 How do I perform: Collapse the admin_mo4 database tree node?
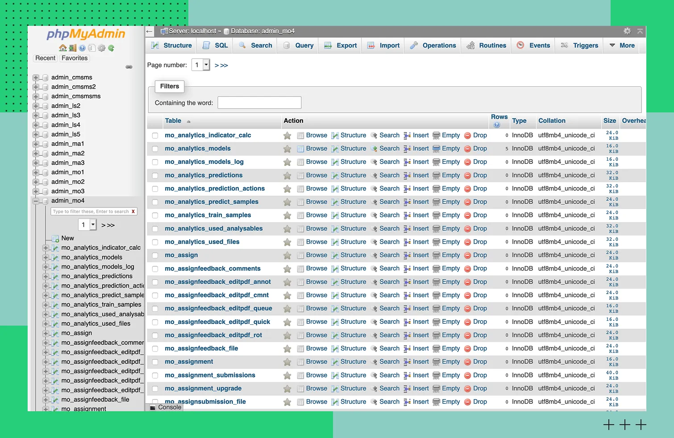coord(36,201)
